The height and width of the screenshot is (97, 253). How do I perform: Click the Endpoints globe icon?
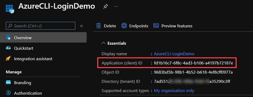point(124,26)
